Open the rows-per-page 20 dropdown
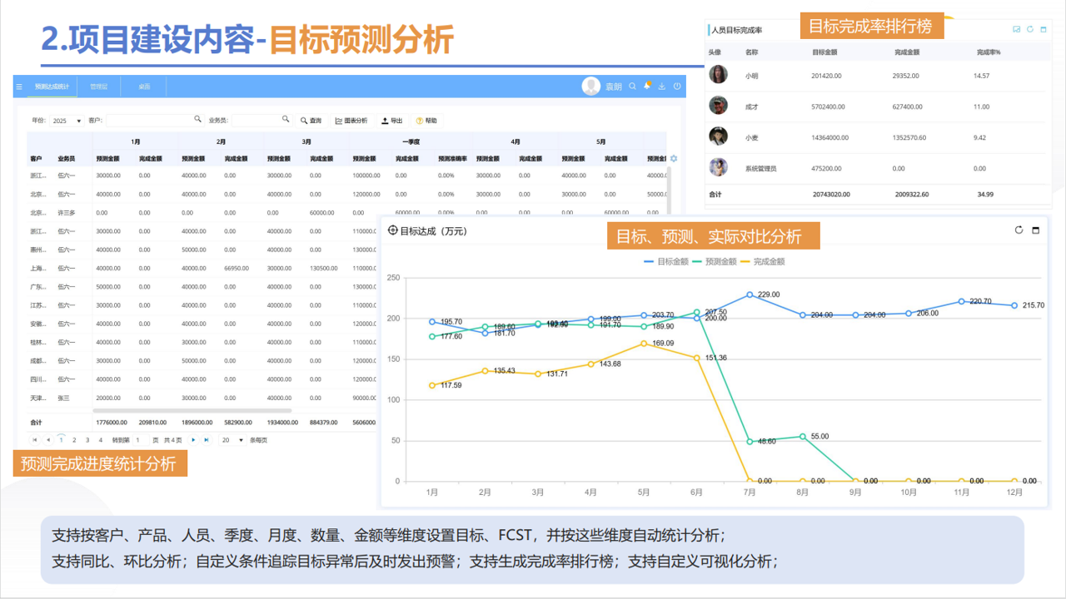 point(230,440)
